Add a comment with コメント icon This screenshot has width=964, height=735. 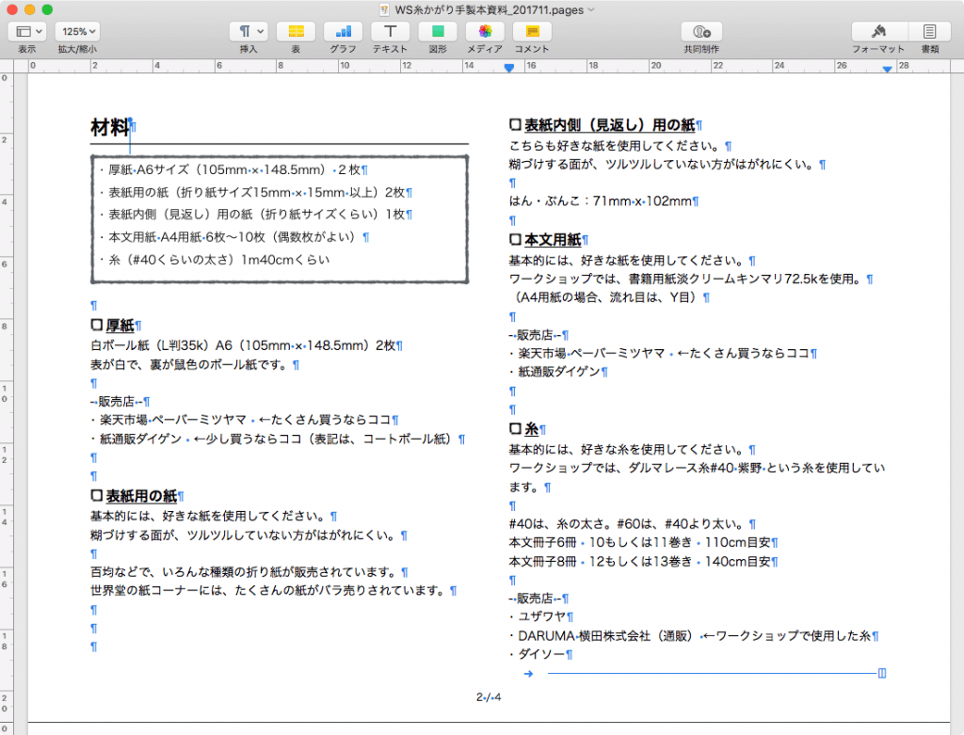[x=533, y=31]
